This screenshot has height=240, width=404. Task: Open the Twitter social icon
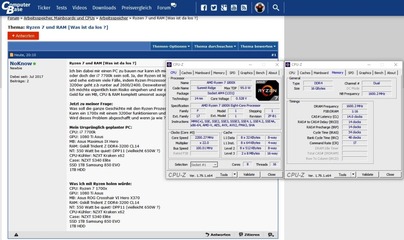[x=214, y=8]
